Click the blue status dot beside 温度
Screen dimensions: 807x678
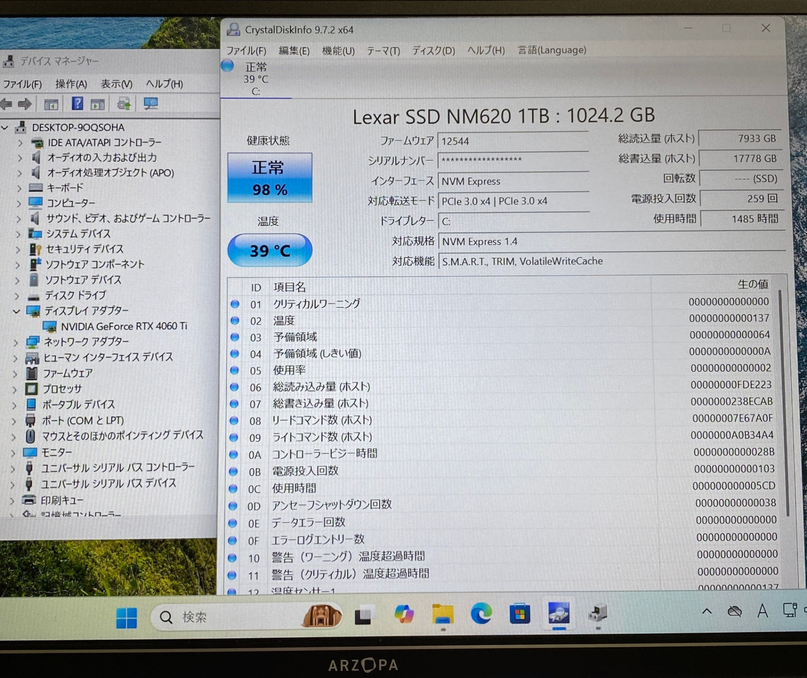234,321
